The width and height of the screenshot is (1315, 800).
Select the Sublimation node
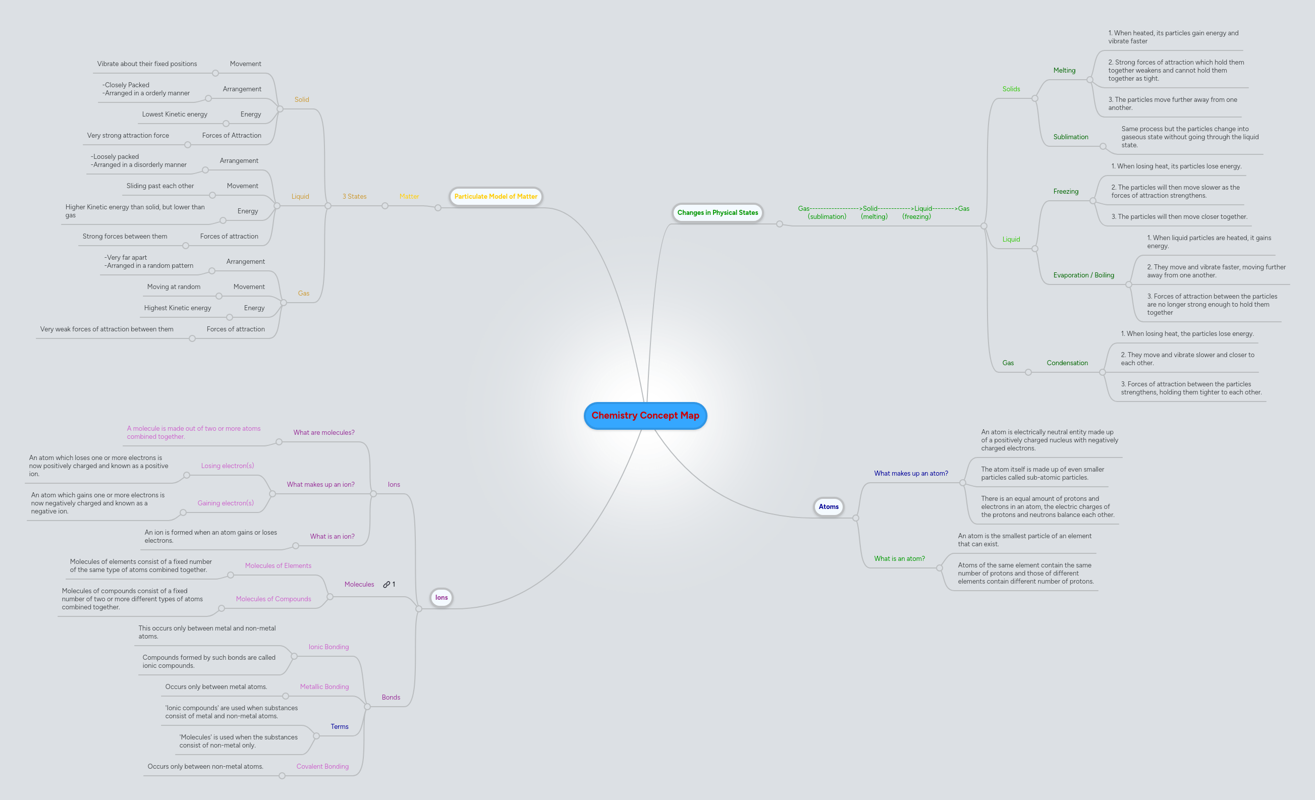click(x=1070, y=137)
